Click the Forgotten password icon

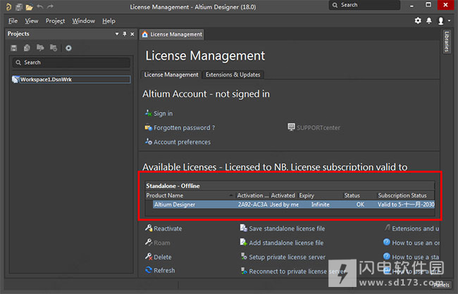(149, 127)
